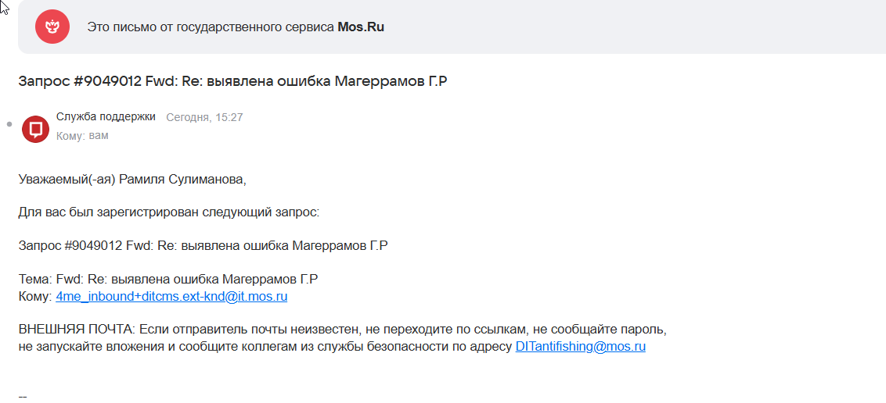Click the body line Запрос #9049012 Fwd: Re:

(x=203, y=246)
